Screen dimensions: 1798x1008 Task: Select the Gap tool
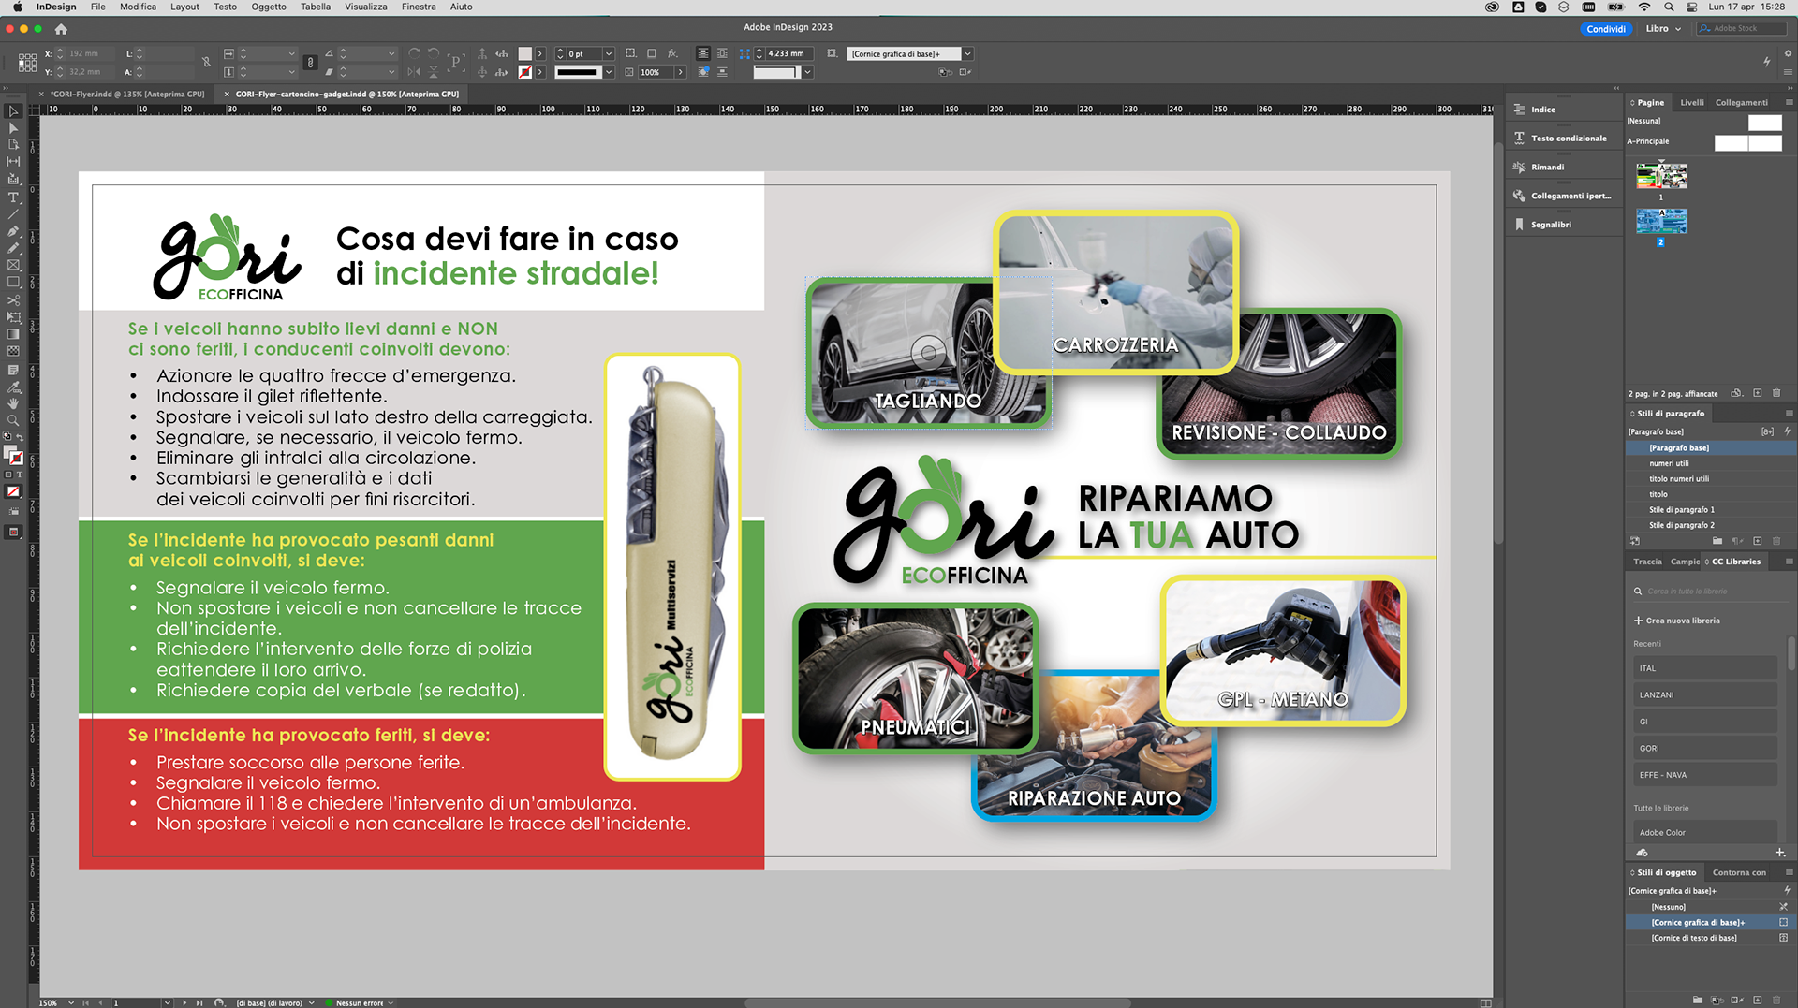coord(13,162)
